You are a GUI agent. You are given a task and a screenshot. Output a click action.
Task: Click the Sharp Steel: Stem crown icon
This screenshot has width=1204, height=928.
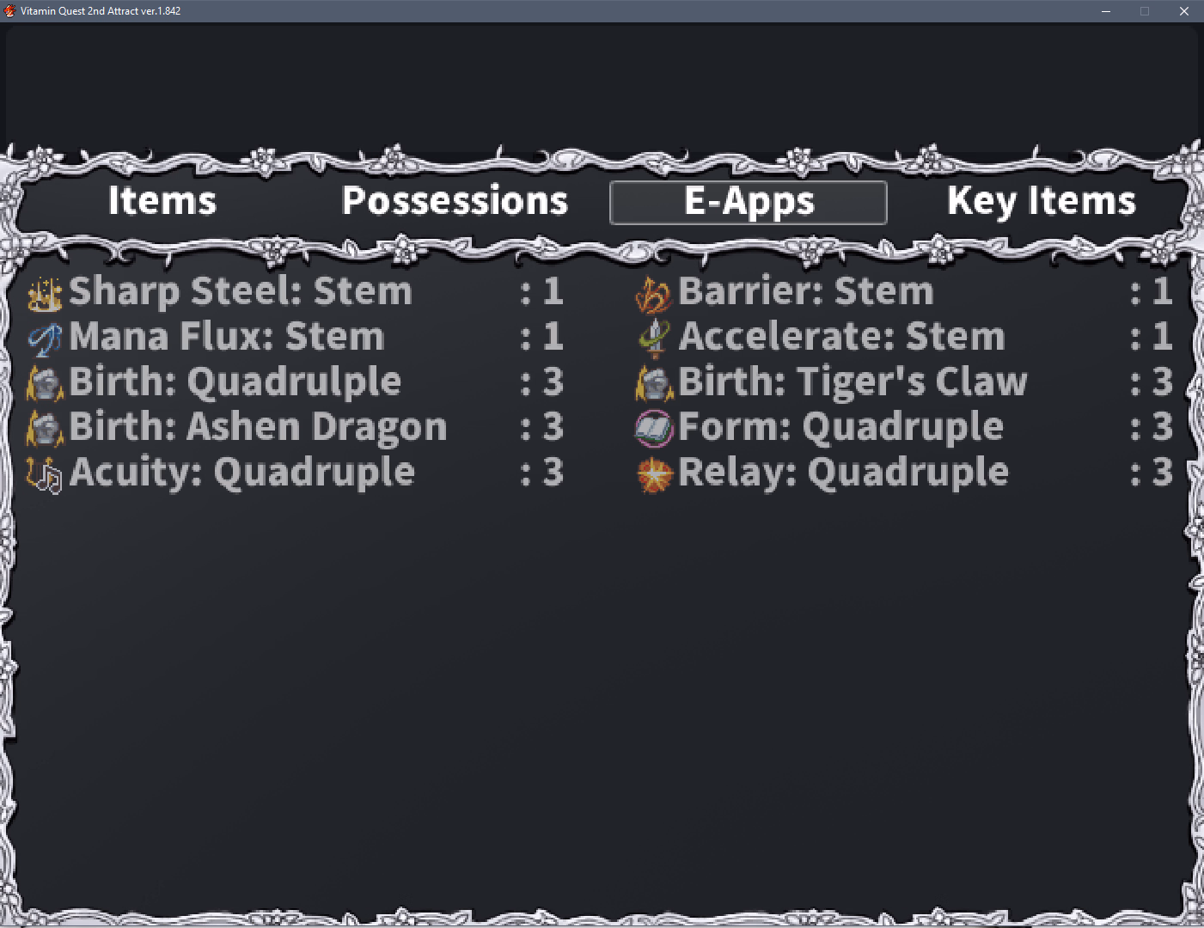(x=45, y=293)
